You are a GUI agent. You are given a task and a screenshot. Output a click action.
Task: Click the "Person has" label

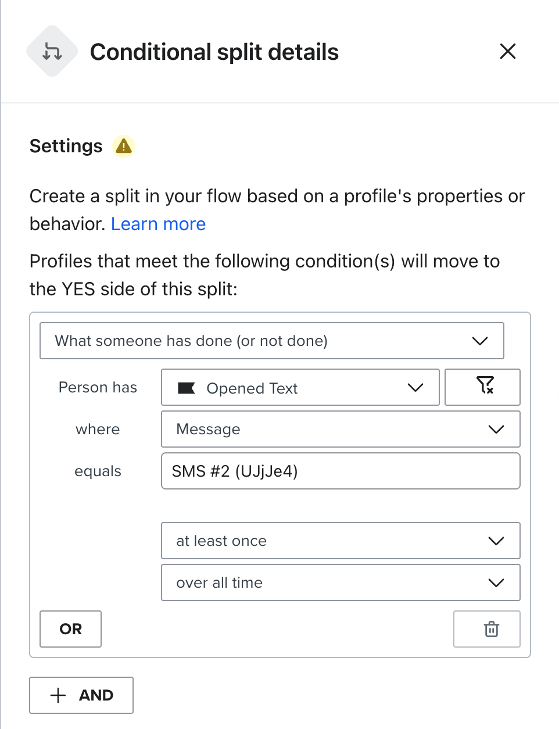[x=98, y=388]
